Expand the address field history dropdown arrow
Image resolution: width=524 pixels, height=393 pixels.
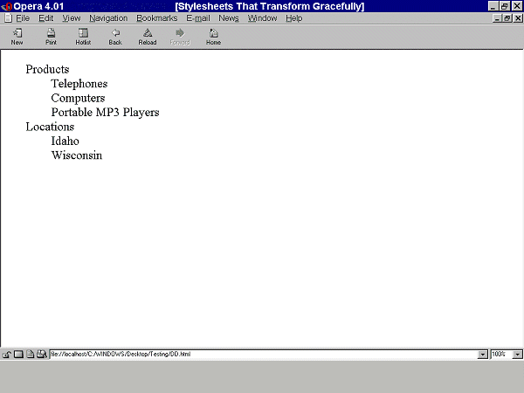(x=482, y=355)
